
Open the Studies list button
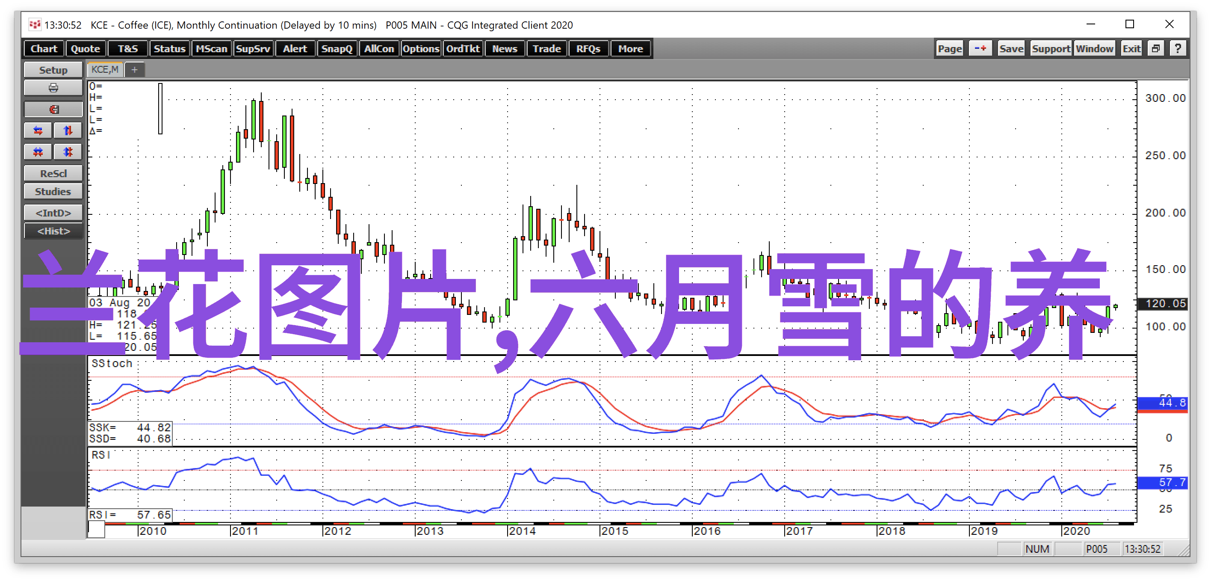[53, 192]
